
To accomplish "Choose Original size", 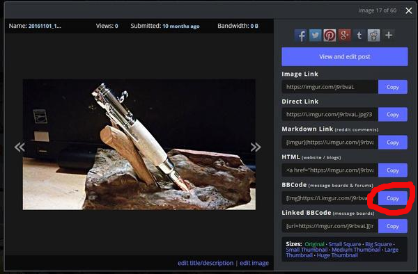I will point(314,244).
